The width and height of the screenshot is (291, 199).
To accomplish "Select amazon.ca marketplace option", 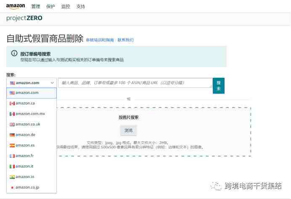I will 32,103.
